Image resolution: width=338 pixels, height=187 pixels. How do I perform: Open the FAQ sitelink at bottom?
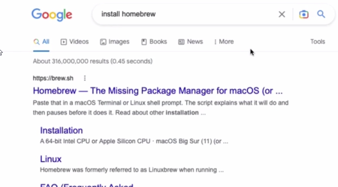[87, 185]
